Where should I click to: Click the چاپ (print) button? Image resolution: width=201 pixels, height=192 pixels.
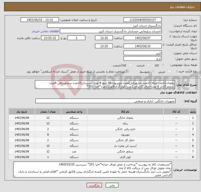(x=112, y=185)
